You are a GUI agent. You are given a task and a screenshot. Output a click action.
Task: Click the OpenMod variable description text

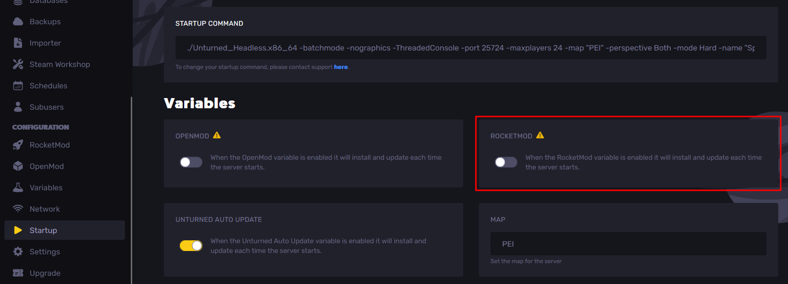[326, 162]
